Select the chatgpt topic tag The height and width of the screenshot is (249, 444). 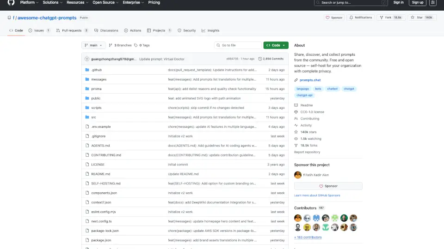pyautogui.click(x=348, y=89)
